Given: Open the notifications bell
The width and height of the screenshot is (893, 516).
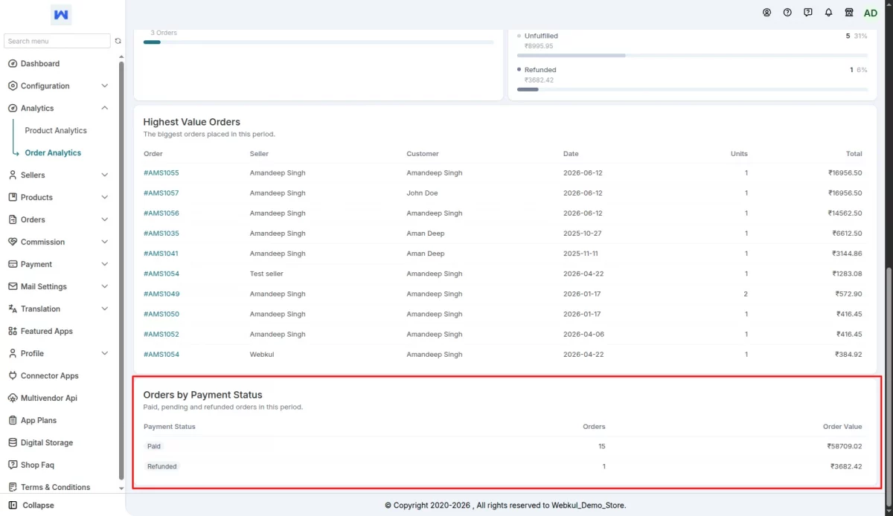Looking at the screenshot, I should point(828,13).
